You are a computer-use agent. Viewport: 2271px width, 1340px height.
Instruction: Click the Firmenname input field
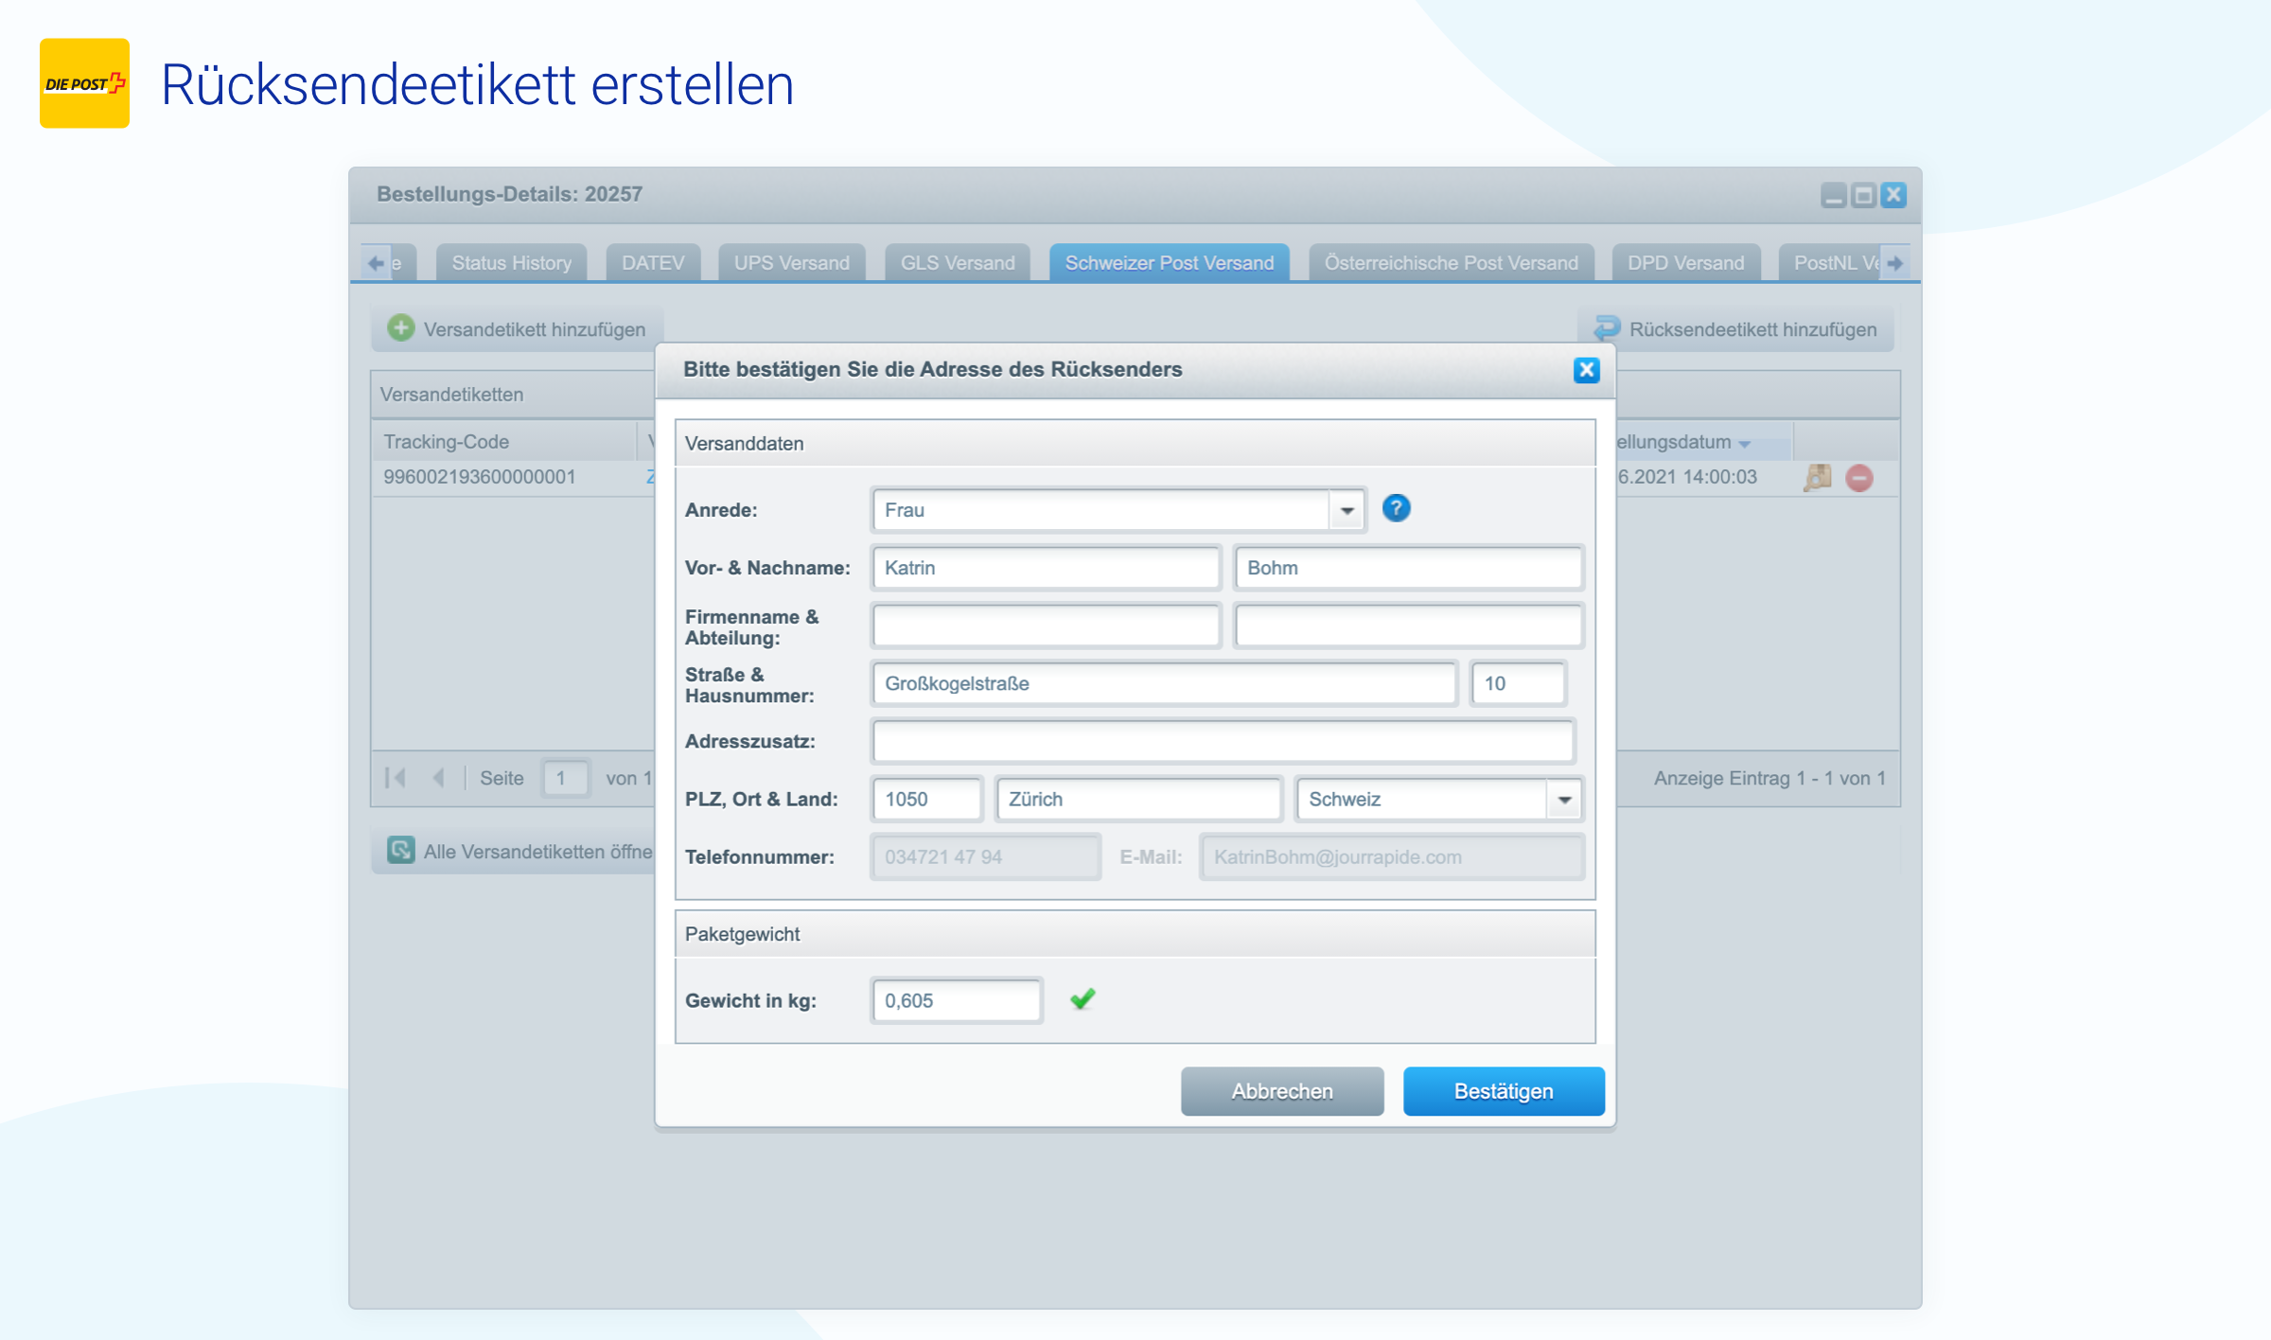tap(1046, 626)
